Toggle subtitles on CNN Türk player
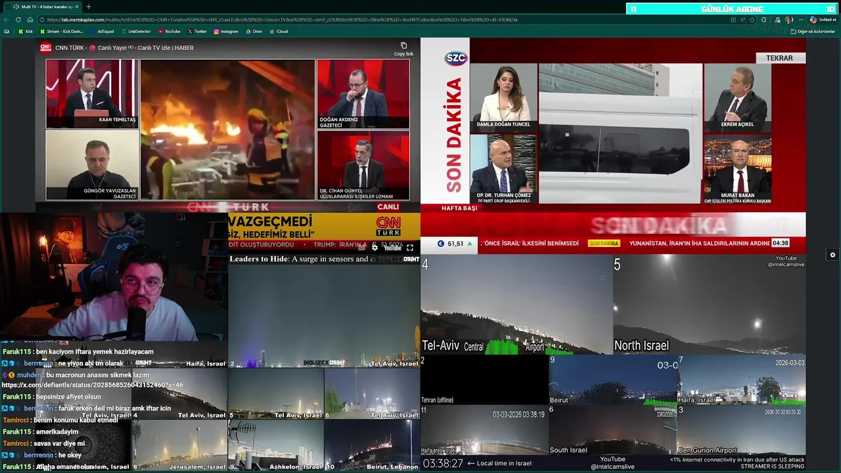 [x=361, y=248]
